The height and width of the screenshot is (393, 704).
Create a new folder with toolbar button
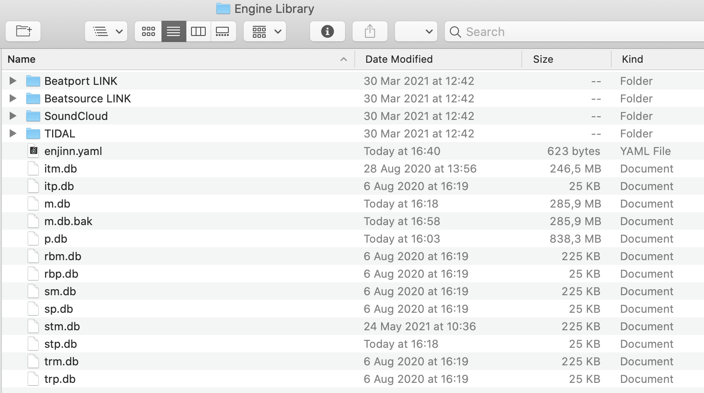coord(23,31)
